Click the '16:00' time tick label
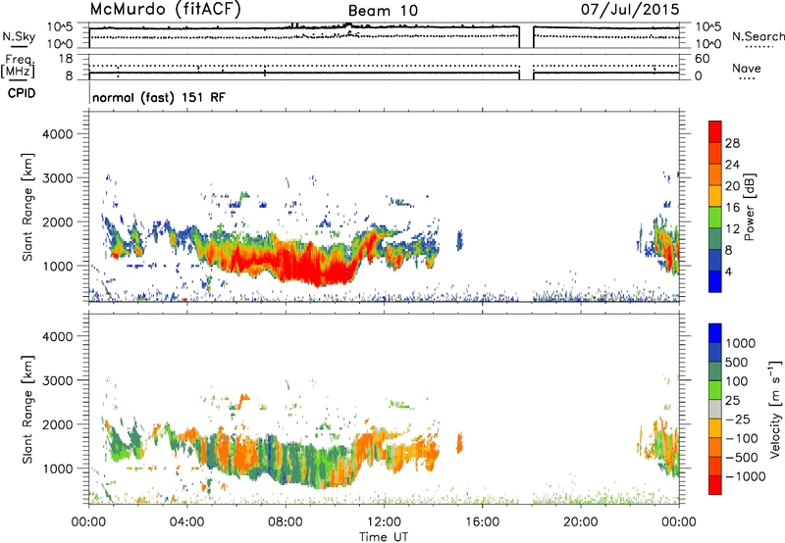Image resolution: width=785 pixels, height=543 pixels. [482, 522]
